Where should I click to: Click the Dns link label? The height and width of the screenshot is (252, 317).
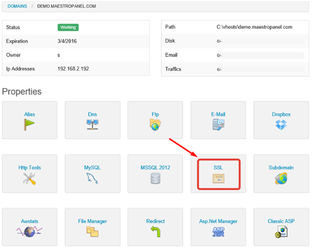click(92, 114)
